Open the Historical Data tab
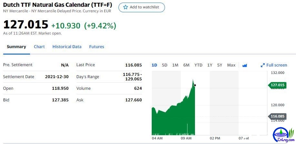This screenshot has height=144, width=296. coord(67,47)
